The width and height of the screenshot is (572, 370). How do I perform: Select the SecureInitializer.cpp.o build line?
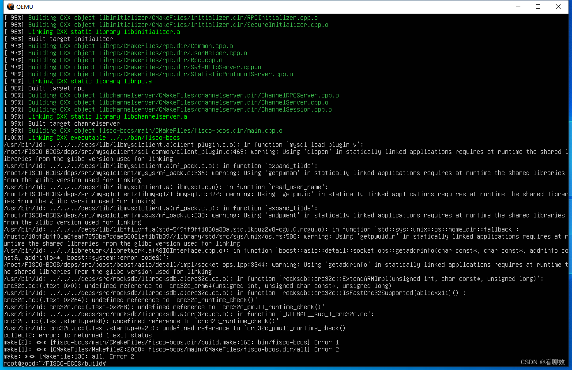(x=166, y=25)
